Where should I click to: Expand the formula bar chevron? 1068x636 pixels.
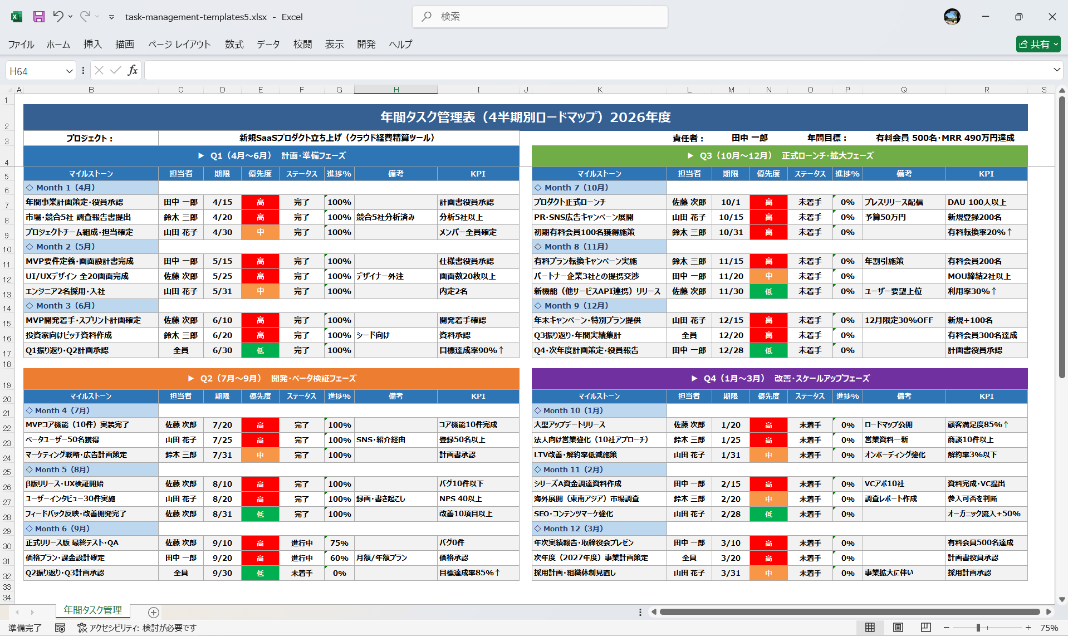(1056, 70)
